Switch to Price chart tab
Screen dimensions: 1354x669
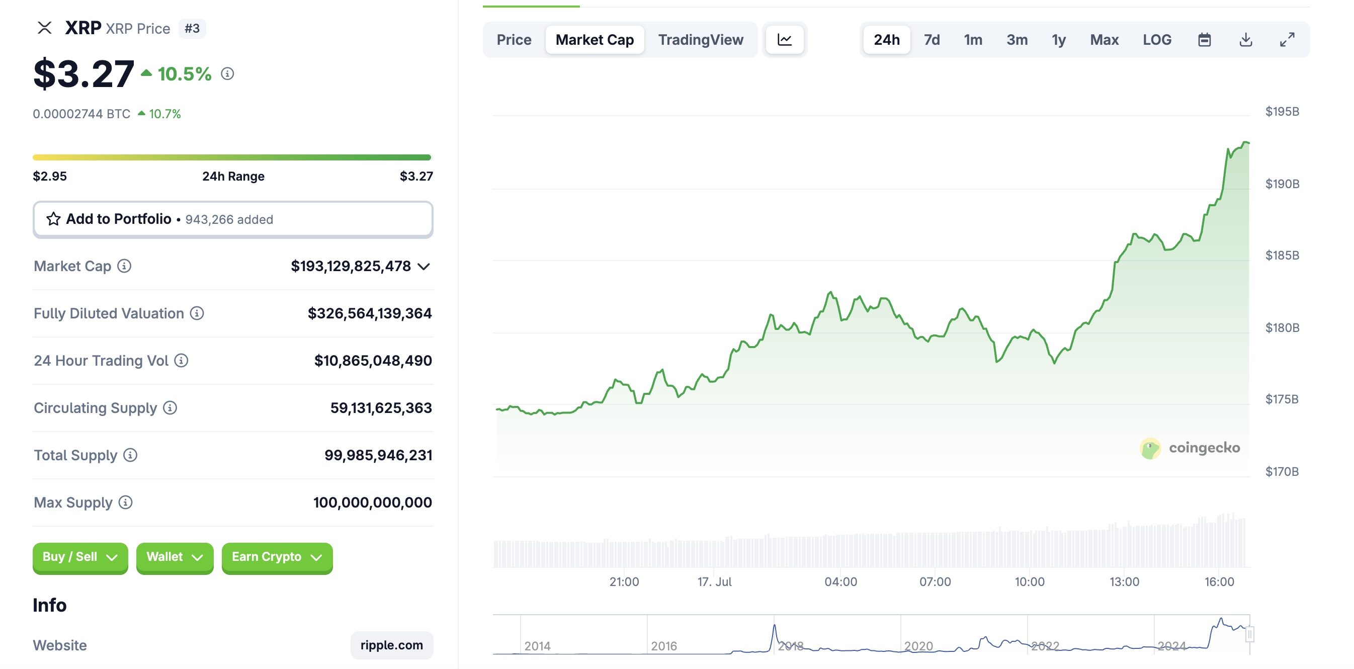point(514,39)
